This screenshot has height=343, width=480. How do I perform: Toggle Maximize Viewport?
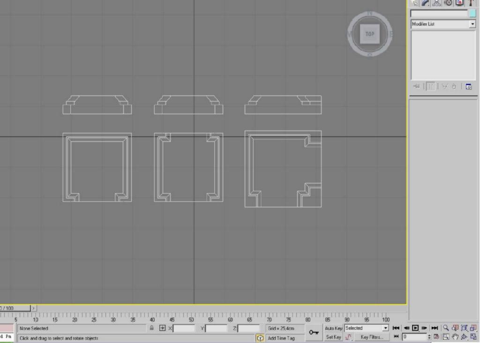473,336
